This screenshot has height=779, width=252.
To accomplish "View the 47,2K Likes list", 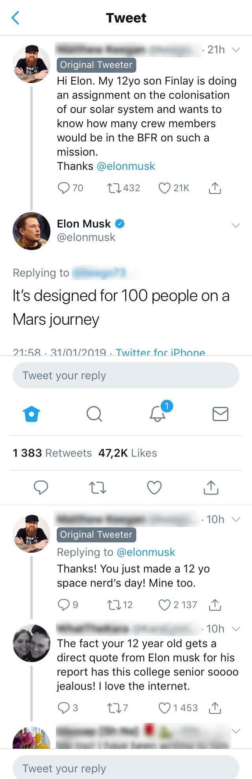I will tap(128, 453).
